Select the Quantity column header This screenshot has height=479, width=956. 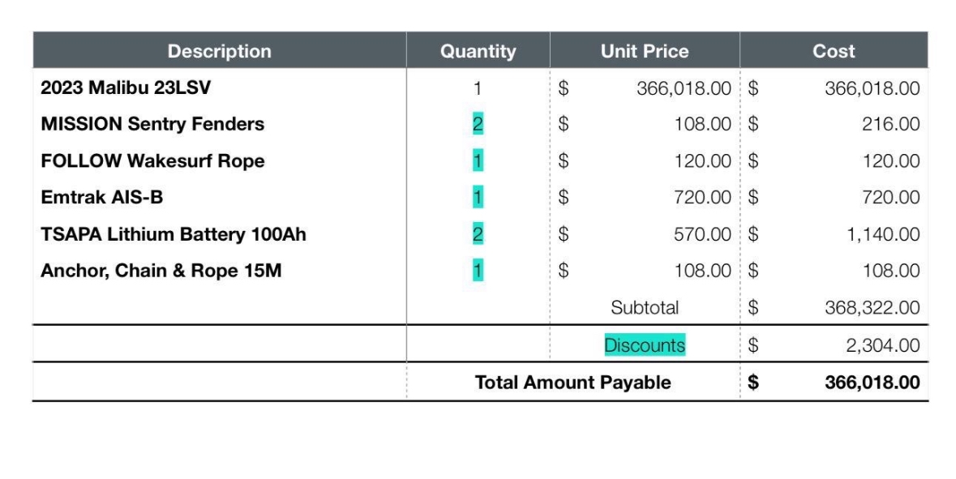click(x=478, y=50)
